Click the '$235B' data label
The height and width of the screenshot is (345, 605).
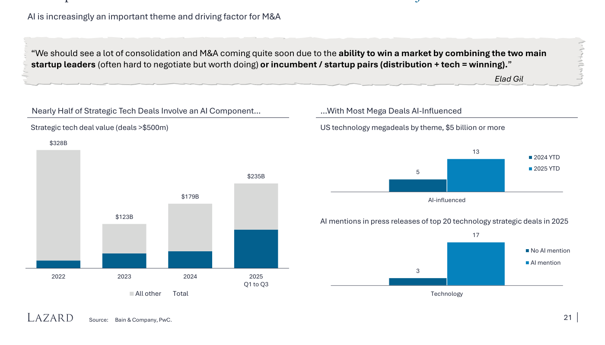pyautogui.click(x=256, y=177)
